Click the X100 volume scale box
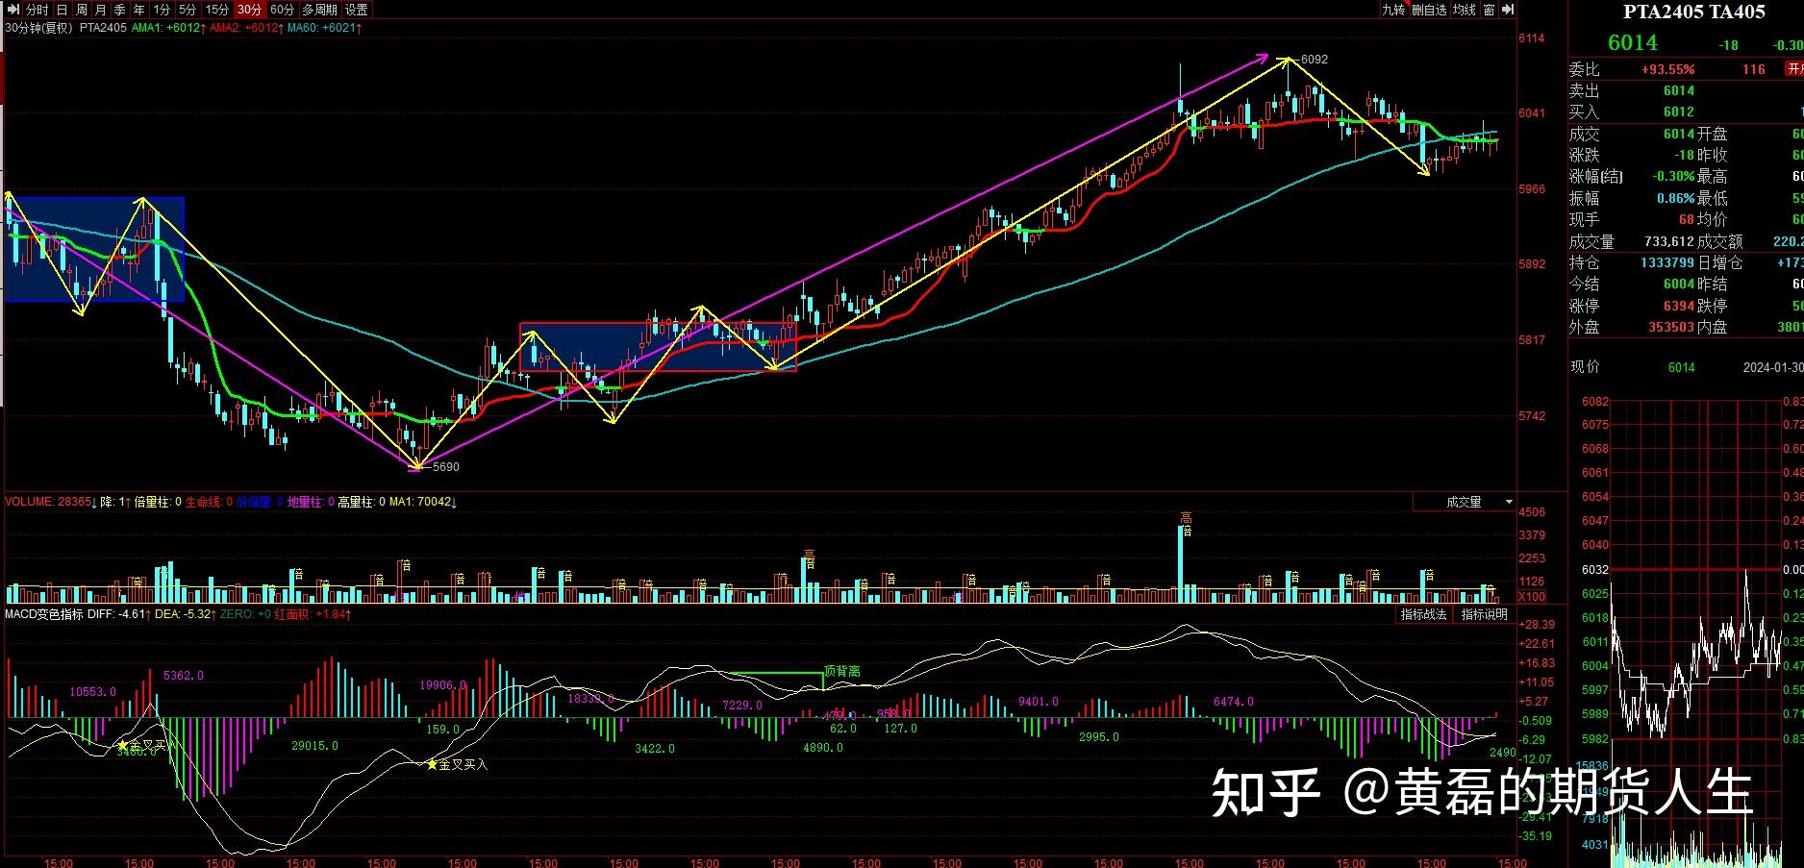This screenshot has height=868, width=1804. 1532,597
